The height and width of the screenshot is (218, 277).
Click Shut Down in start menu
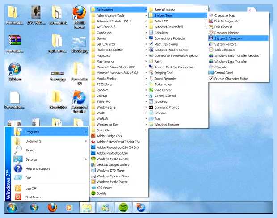click(x=50, y=197)
